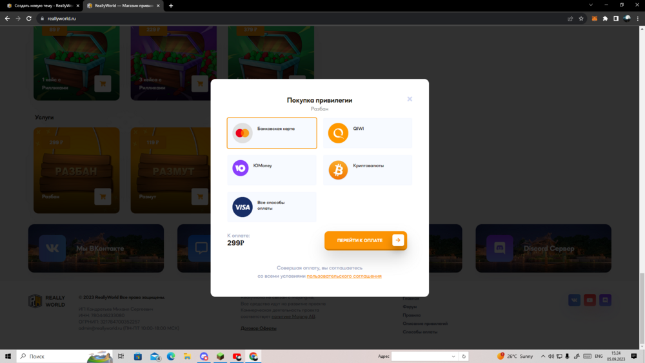Click the ReallyWorld footer logo

(46, 301)
